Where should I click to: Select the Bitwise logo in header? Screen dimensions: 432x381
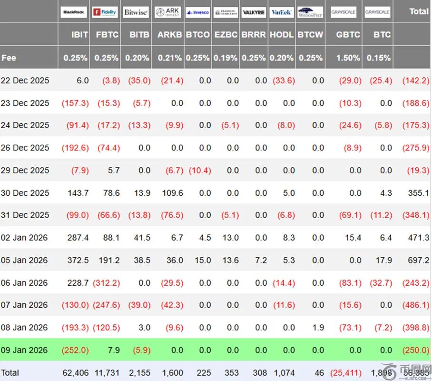pyautogui.click(x=136, y=12)
